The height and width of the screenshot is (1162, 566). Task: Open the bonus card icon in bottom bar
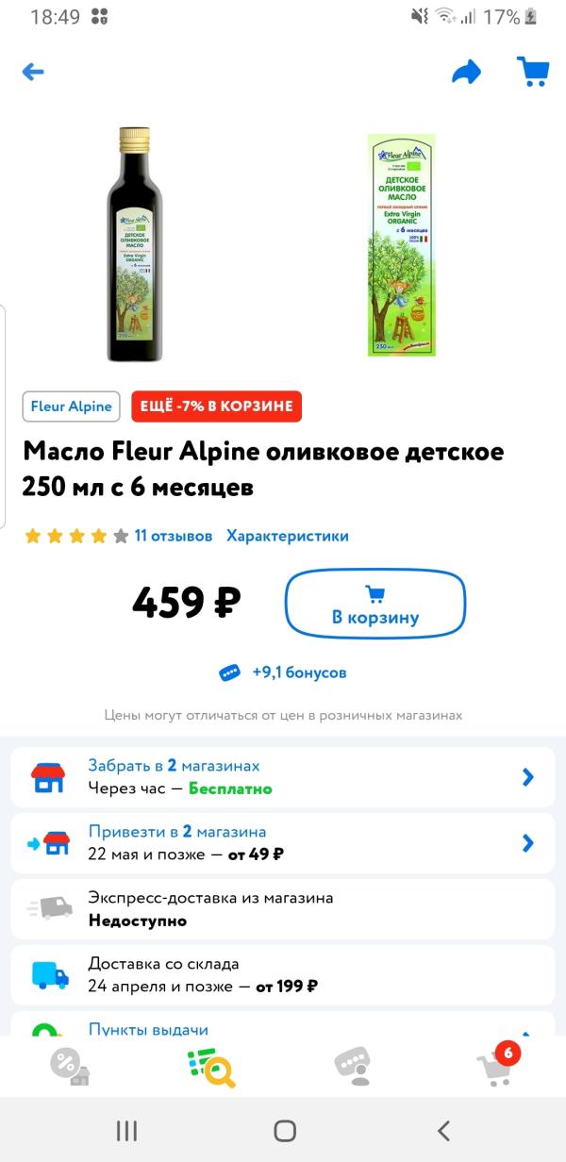point(353,1067)
